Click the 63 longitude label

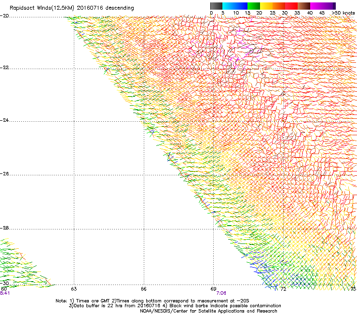(x=74, y=289)
